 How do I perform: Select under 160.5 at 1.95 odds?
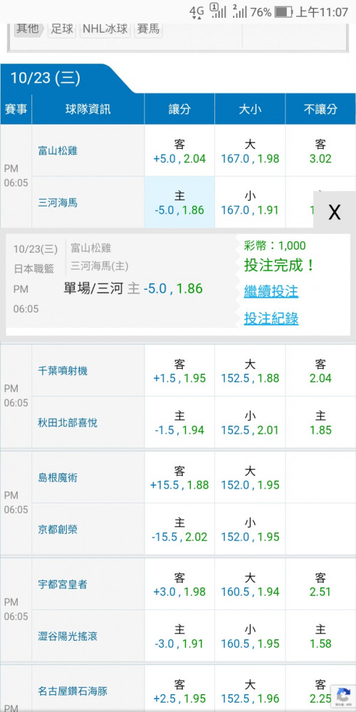click(x=250, y=636)
